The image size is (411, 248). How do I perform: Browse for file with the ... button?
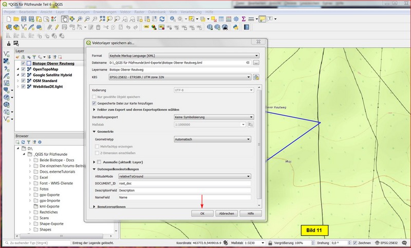(x=256, y=63)
